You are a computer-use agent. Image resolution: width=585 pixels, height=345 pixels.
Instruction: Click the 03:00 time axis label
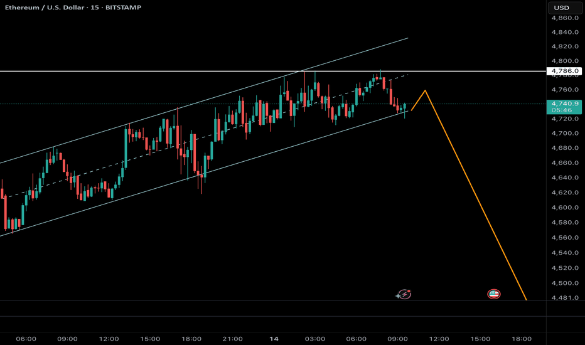(x=315, y=339)
